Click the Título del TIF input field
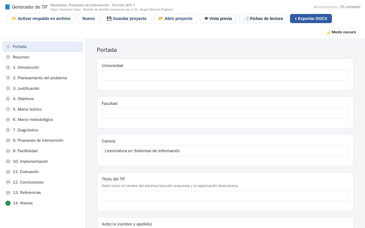Viewport: 365px width, 228px height. coord(225,196)
